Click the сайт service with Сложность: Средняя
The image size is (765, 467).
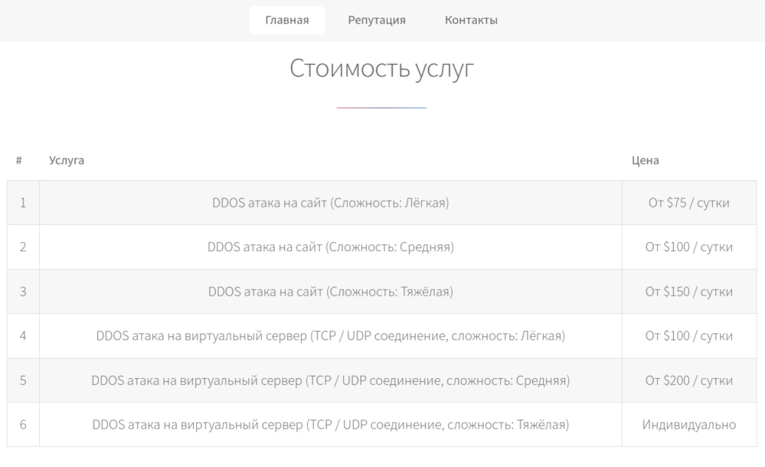[330, 247]
